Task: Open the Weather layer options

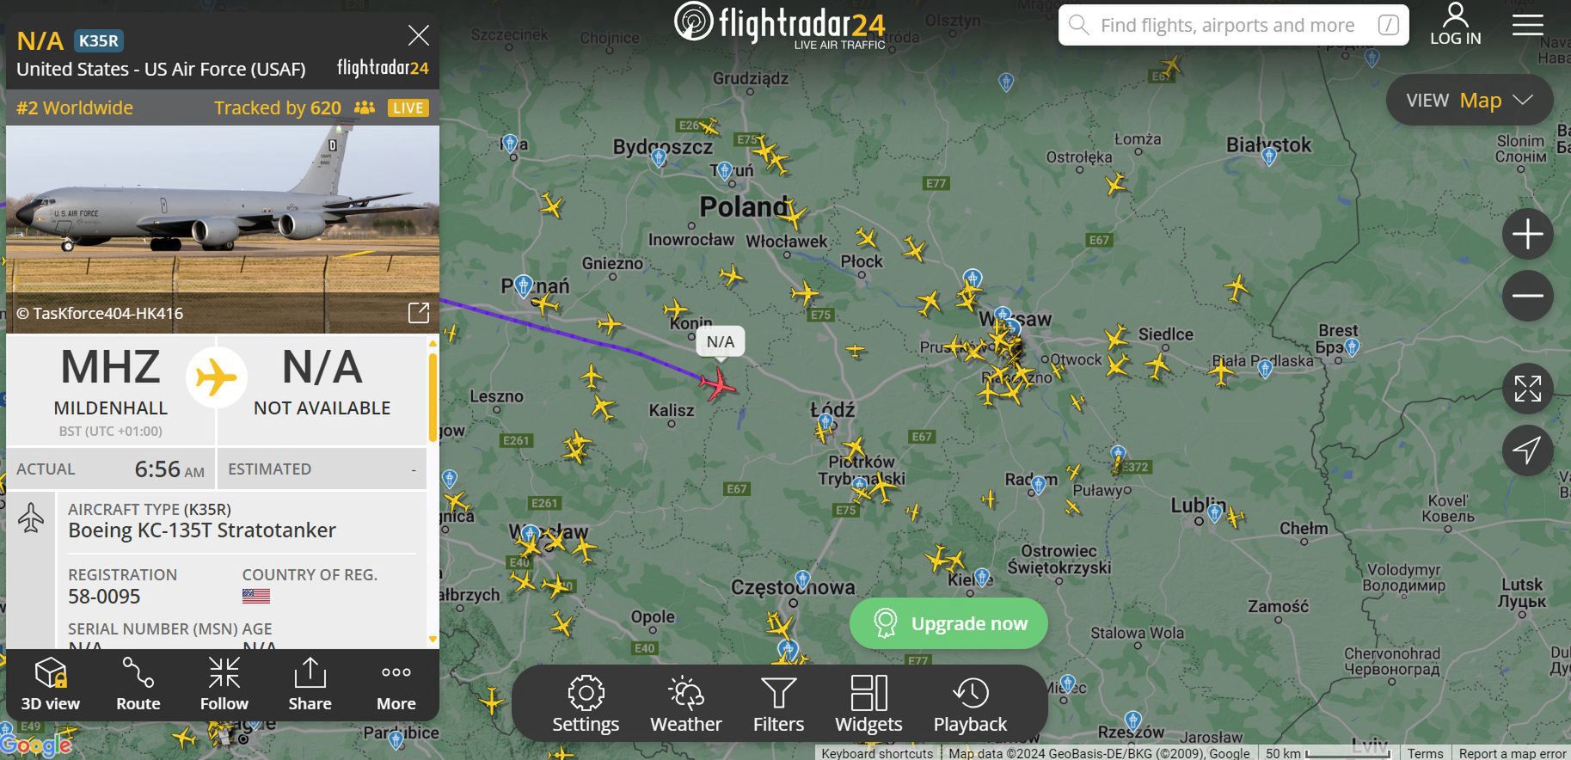Action: click(x=686, y=704)
